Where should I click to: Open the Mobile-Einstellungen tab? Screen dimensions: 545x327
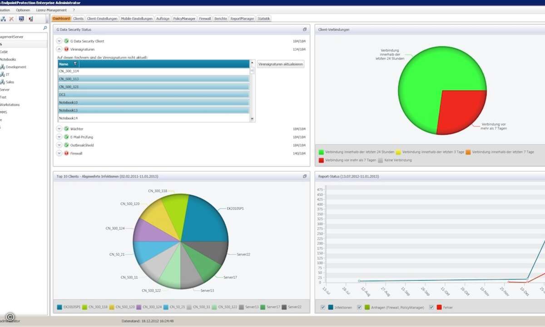(x=137, y=19)
